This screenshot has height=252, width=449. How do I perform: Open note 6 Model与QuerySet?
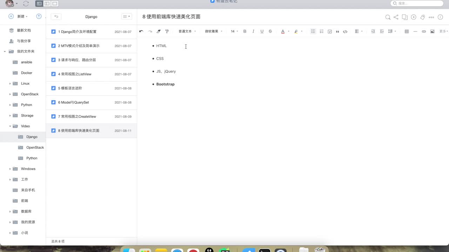[x=91, y=103]
